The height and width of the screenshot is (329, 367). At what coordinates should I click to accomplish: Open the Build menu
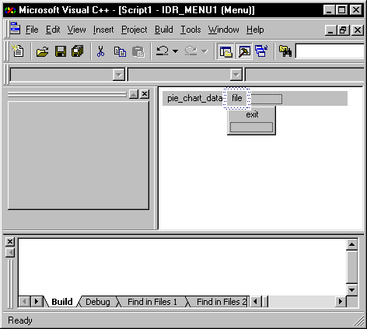click(x=164, y=30)
